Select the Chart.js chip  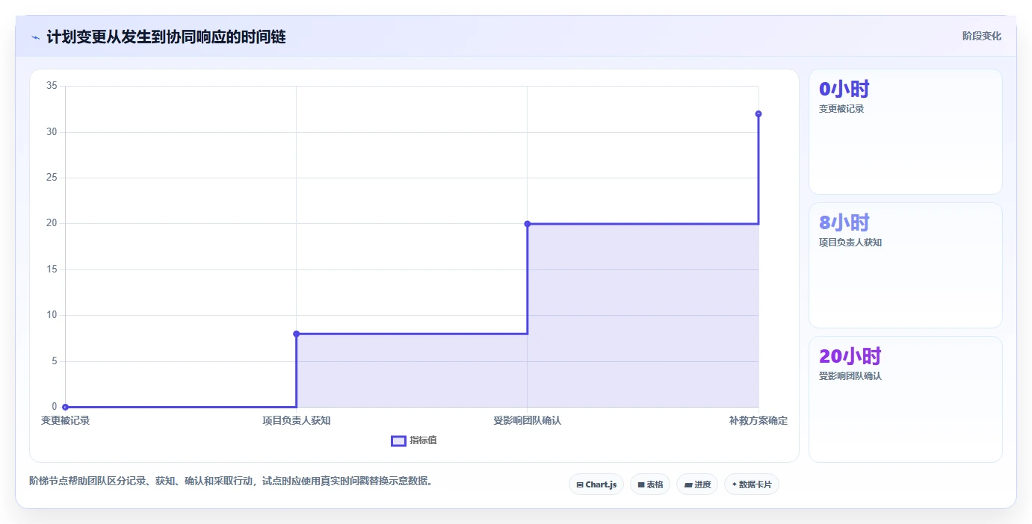click(596, 484)
